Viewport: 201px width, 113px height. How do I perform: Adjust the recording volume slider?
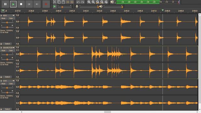point(89,7)
